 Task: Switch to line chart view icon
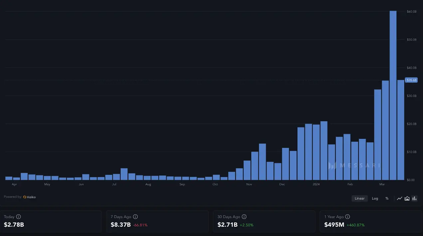pos(399,198)
